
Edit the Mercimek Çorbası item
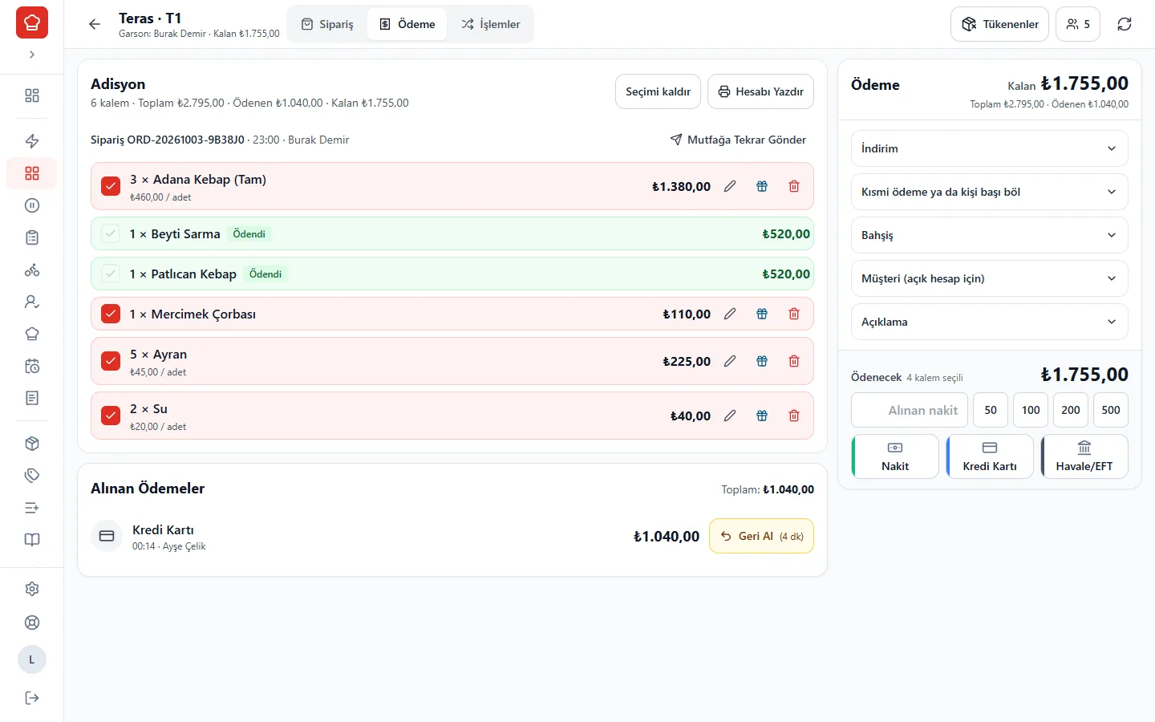pyautogui.click(x=730, y=314)
